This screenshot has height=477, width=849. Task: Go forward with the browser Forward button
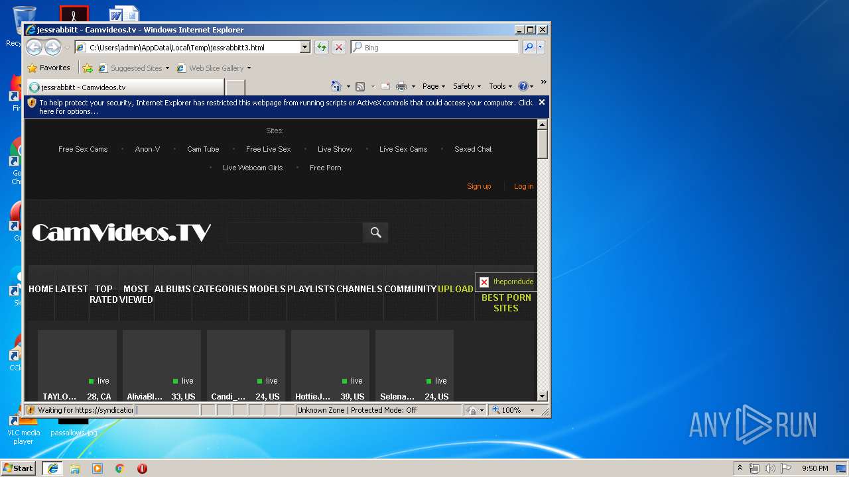[52, 47]
